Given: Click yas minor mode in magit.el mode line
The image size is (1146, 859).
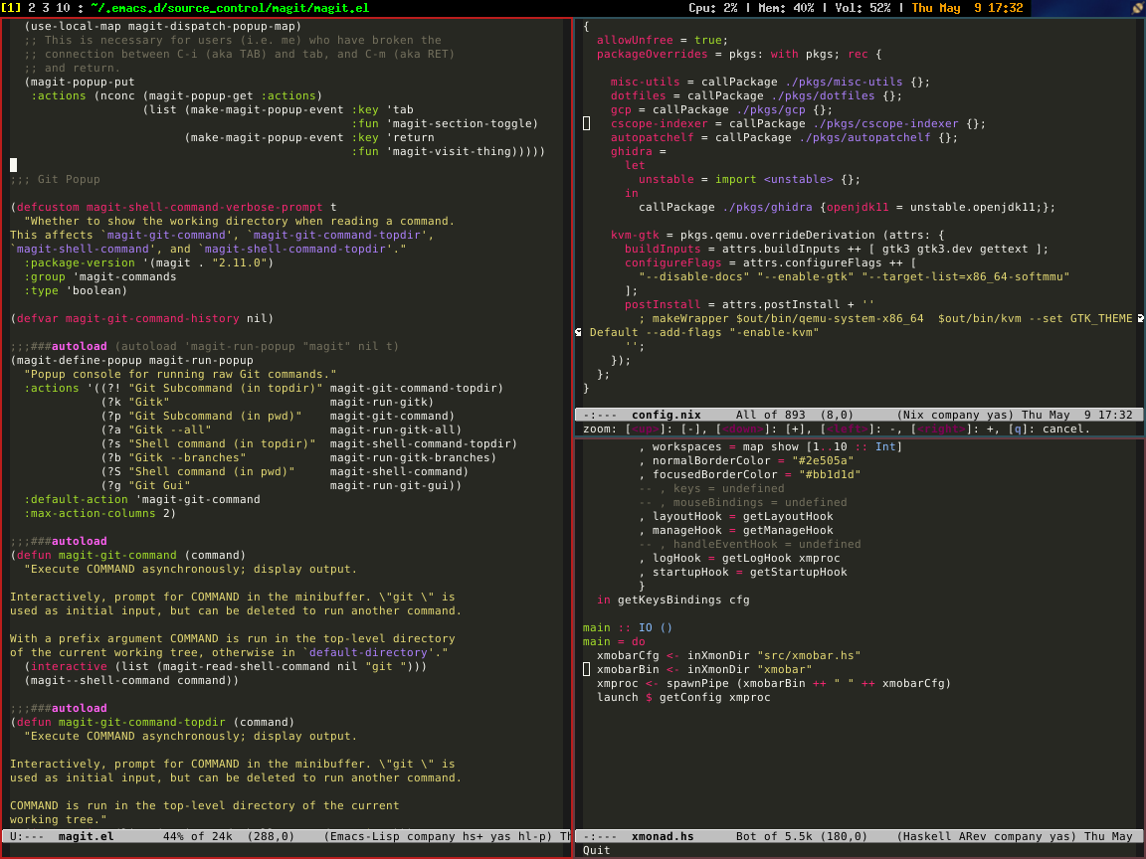Looking at the screenshot, I should [x=500, y=836].
